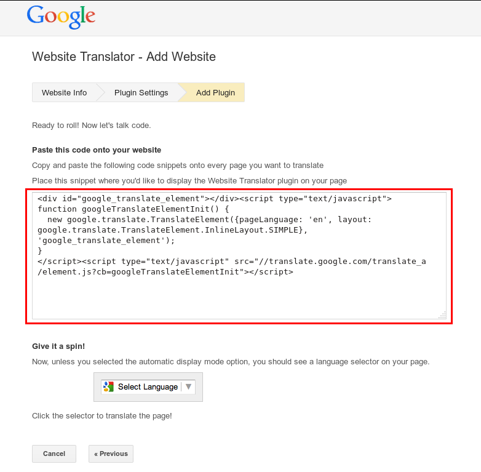Click inside the code snippet text area
Screen dimensions: 481x472
(239, 255)
